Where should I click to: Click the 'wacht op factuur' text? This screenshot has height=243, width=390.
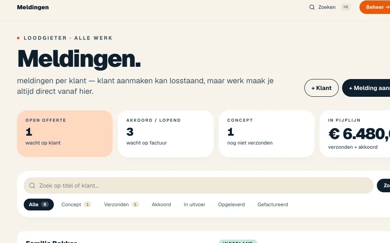pyautogui.click(x=147, y=143)
